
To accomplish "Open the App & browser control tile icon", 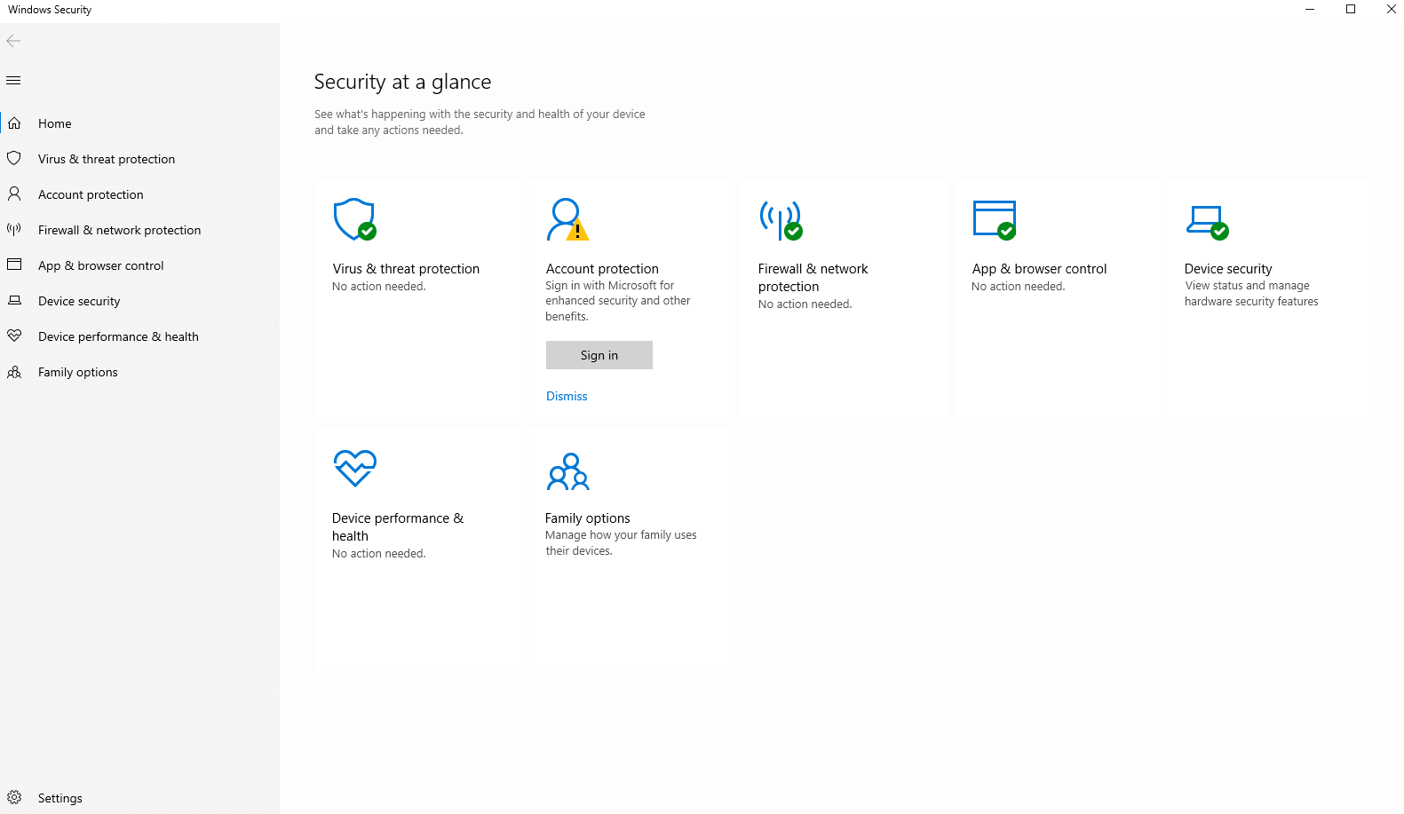I will click(x=994, y=219).
